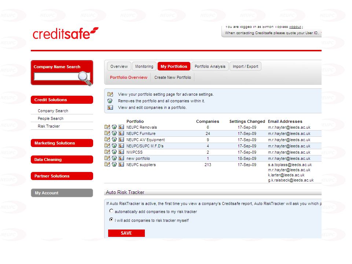Edit companies in new portfolio
Screen dimensions: 352x264
[121, 158]
